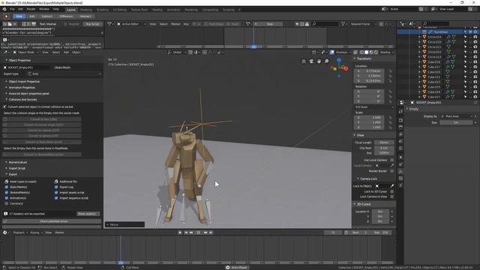This screenshot has width=480, height=270.
Task: Click the pan hand viewport icon
Action: click(x=319, y=61)
